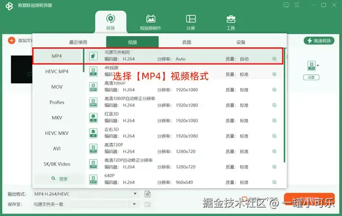342x216 pixels.
Task: Click the 高清1080P preset icon
Action: click(93, 87)
